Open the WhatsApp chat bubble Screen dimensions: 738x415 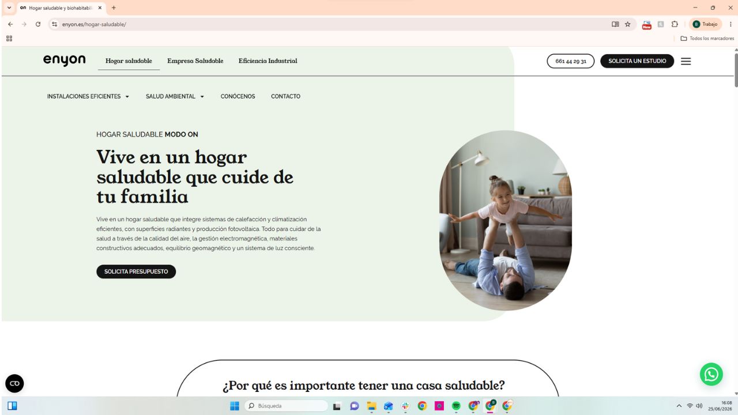pyautogui.click(x=711, y=374)
